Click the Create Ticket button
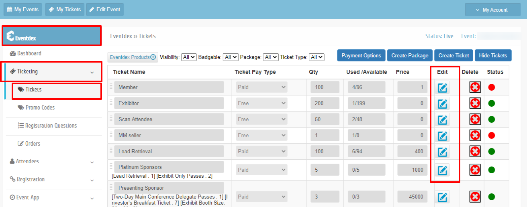Image resolution: width=527 pixels, height=207 pixels. point(453,56)
